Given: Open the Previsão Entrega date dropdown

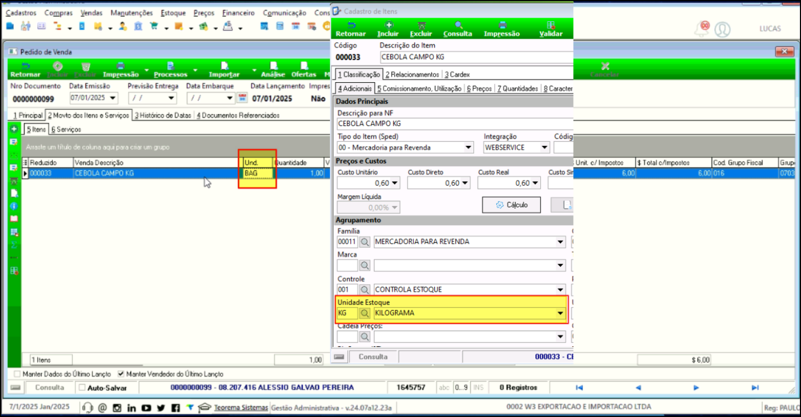Looking at the screenshot, I should pos(171,98).
